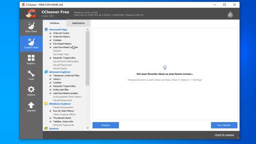
Task: Minimize the CCleaner window
Action: 215,5
